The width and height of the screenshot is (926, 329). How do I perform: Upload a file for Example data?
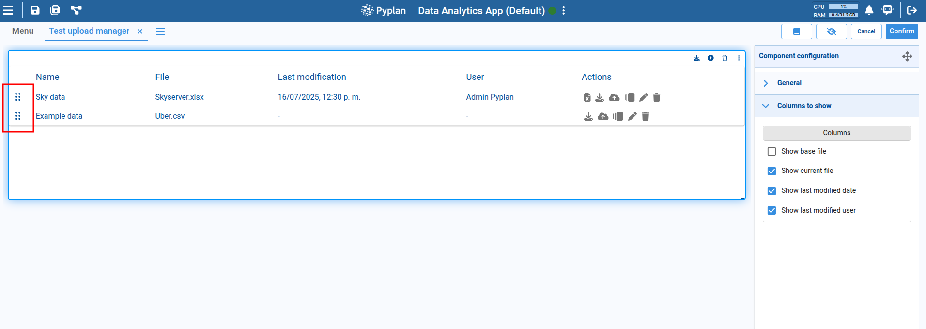tap(603, 116)
